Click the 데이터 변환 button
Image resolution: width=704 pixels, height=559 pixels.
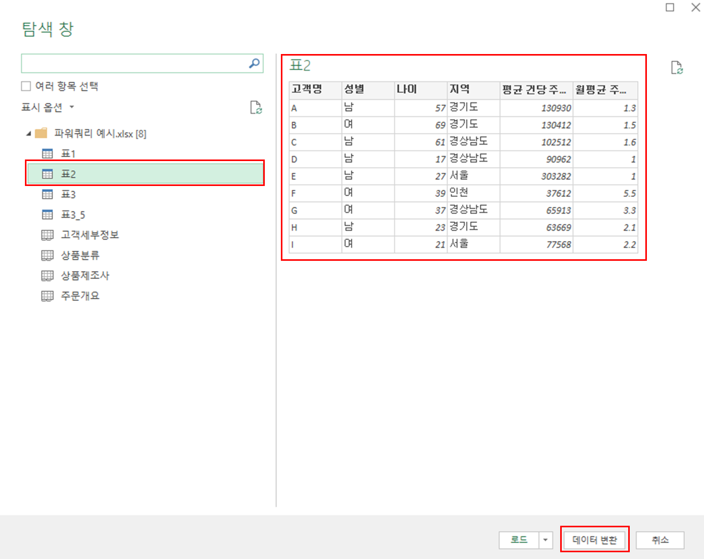point(595,540)
